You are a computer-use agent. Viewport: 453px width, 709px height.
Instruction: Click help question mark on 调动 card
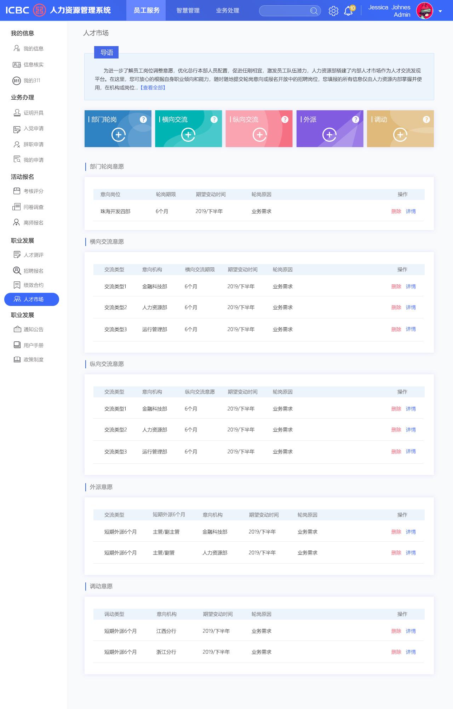[x=426, y=119]
